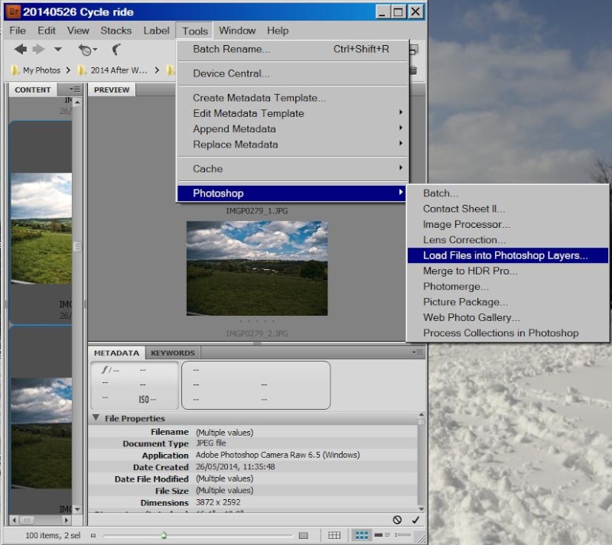Cancel metadata changes with the no-entry icon

pyautogui.click(x=397, y=520)
